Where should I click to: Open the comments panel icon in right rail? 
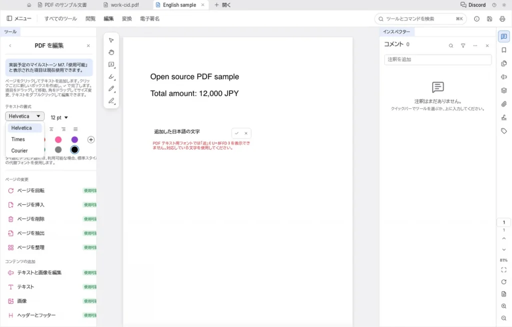pyautogui.click(x=504, y=36)
